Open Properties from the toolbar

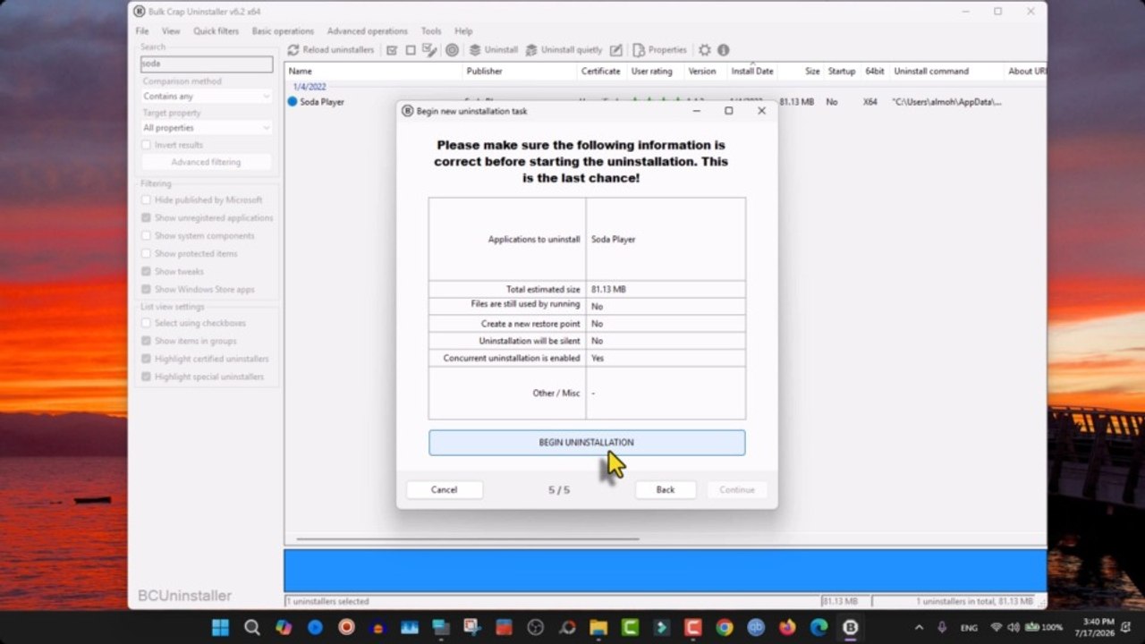pyautogui.click(x=660, y=50)
